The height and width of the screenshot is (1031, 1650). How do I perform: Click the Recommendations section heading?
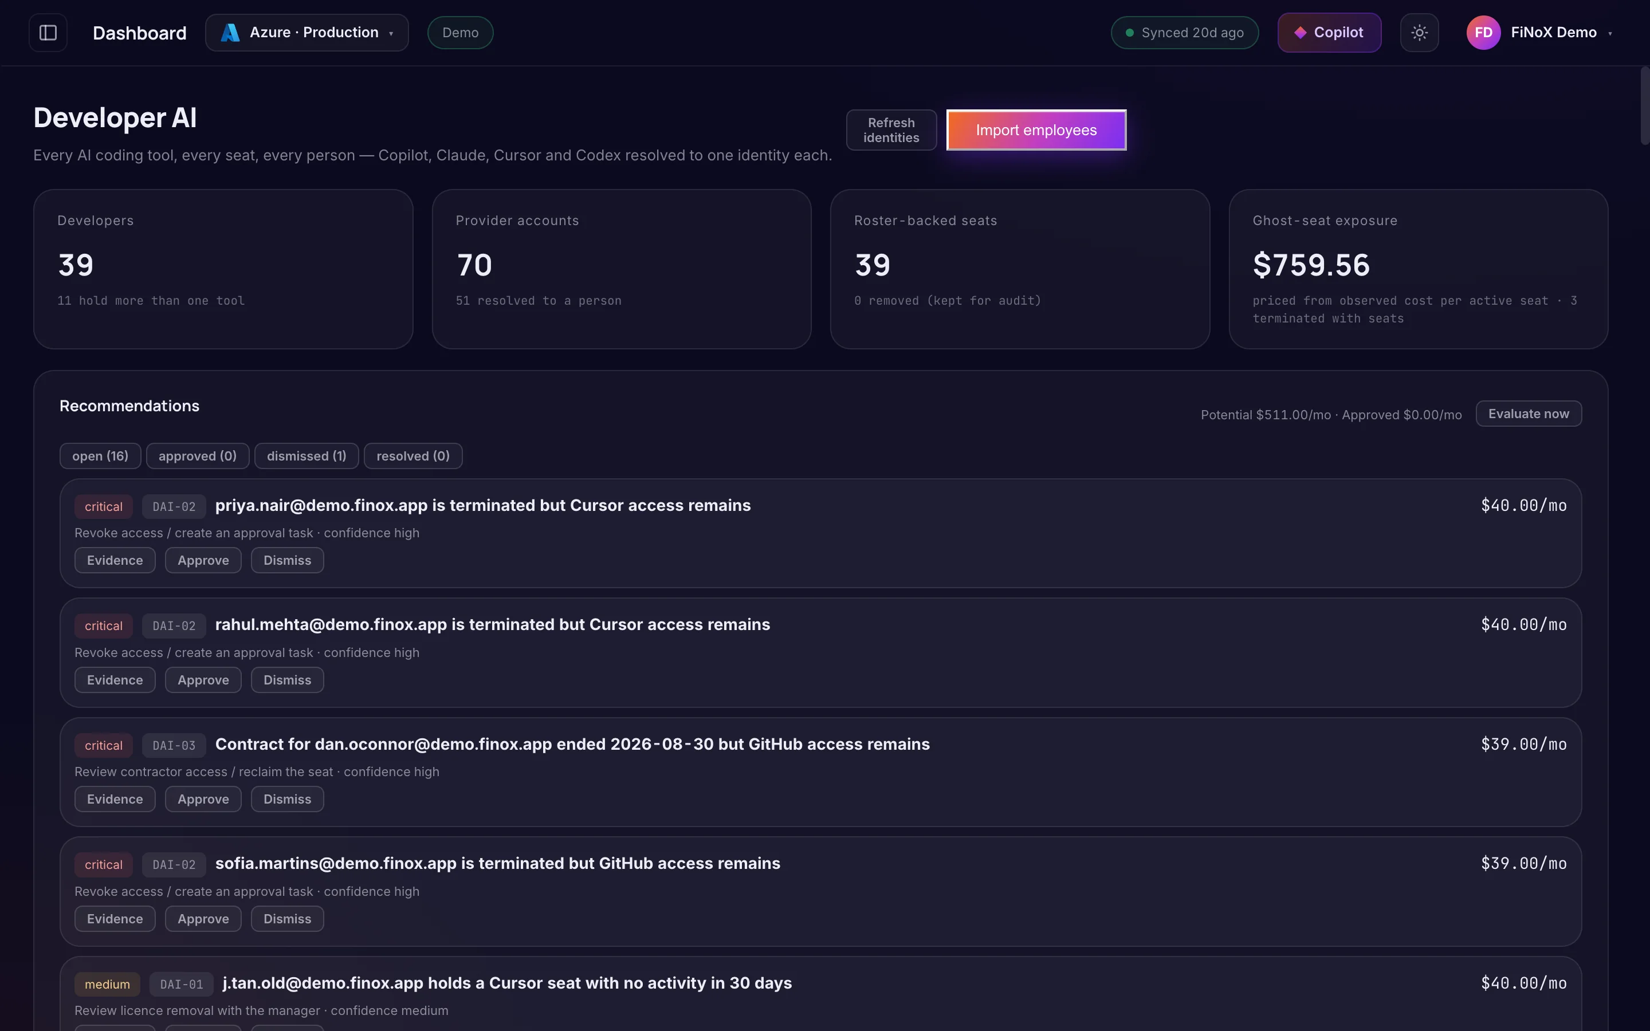[x=129, y=406]
